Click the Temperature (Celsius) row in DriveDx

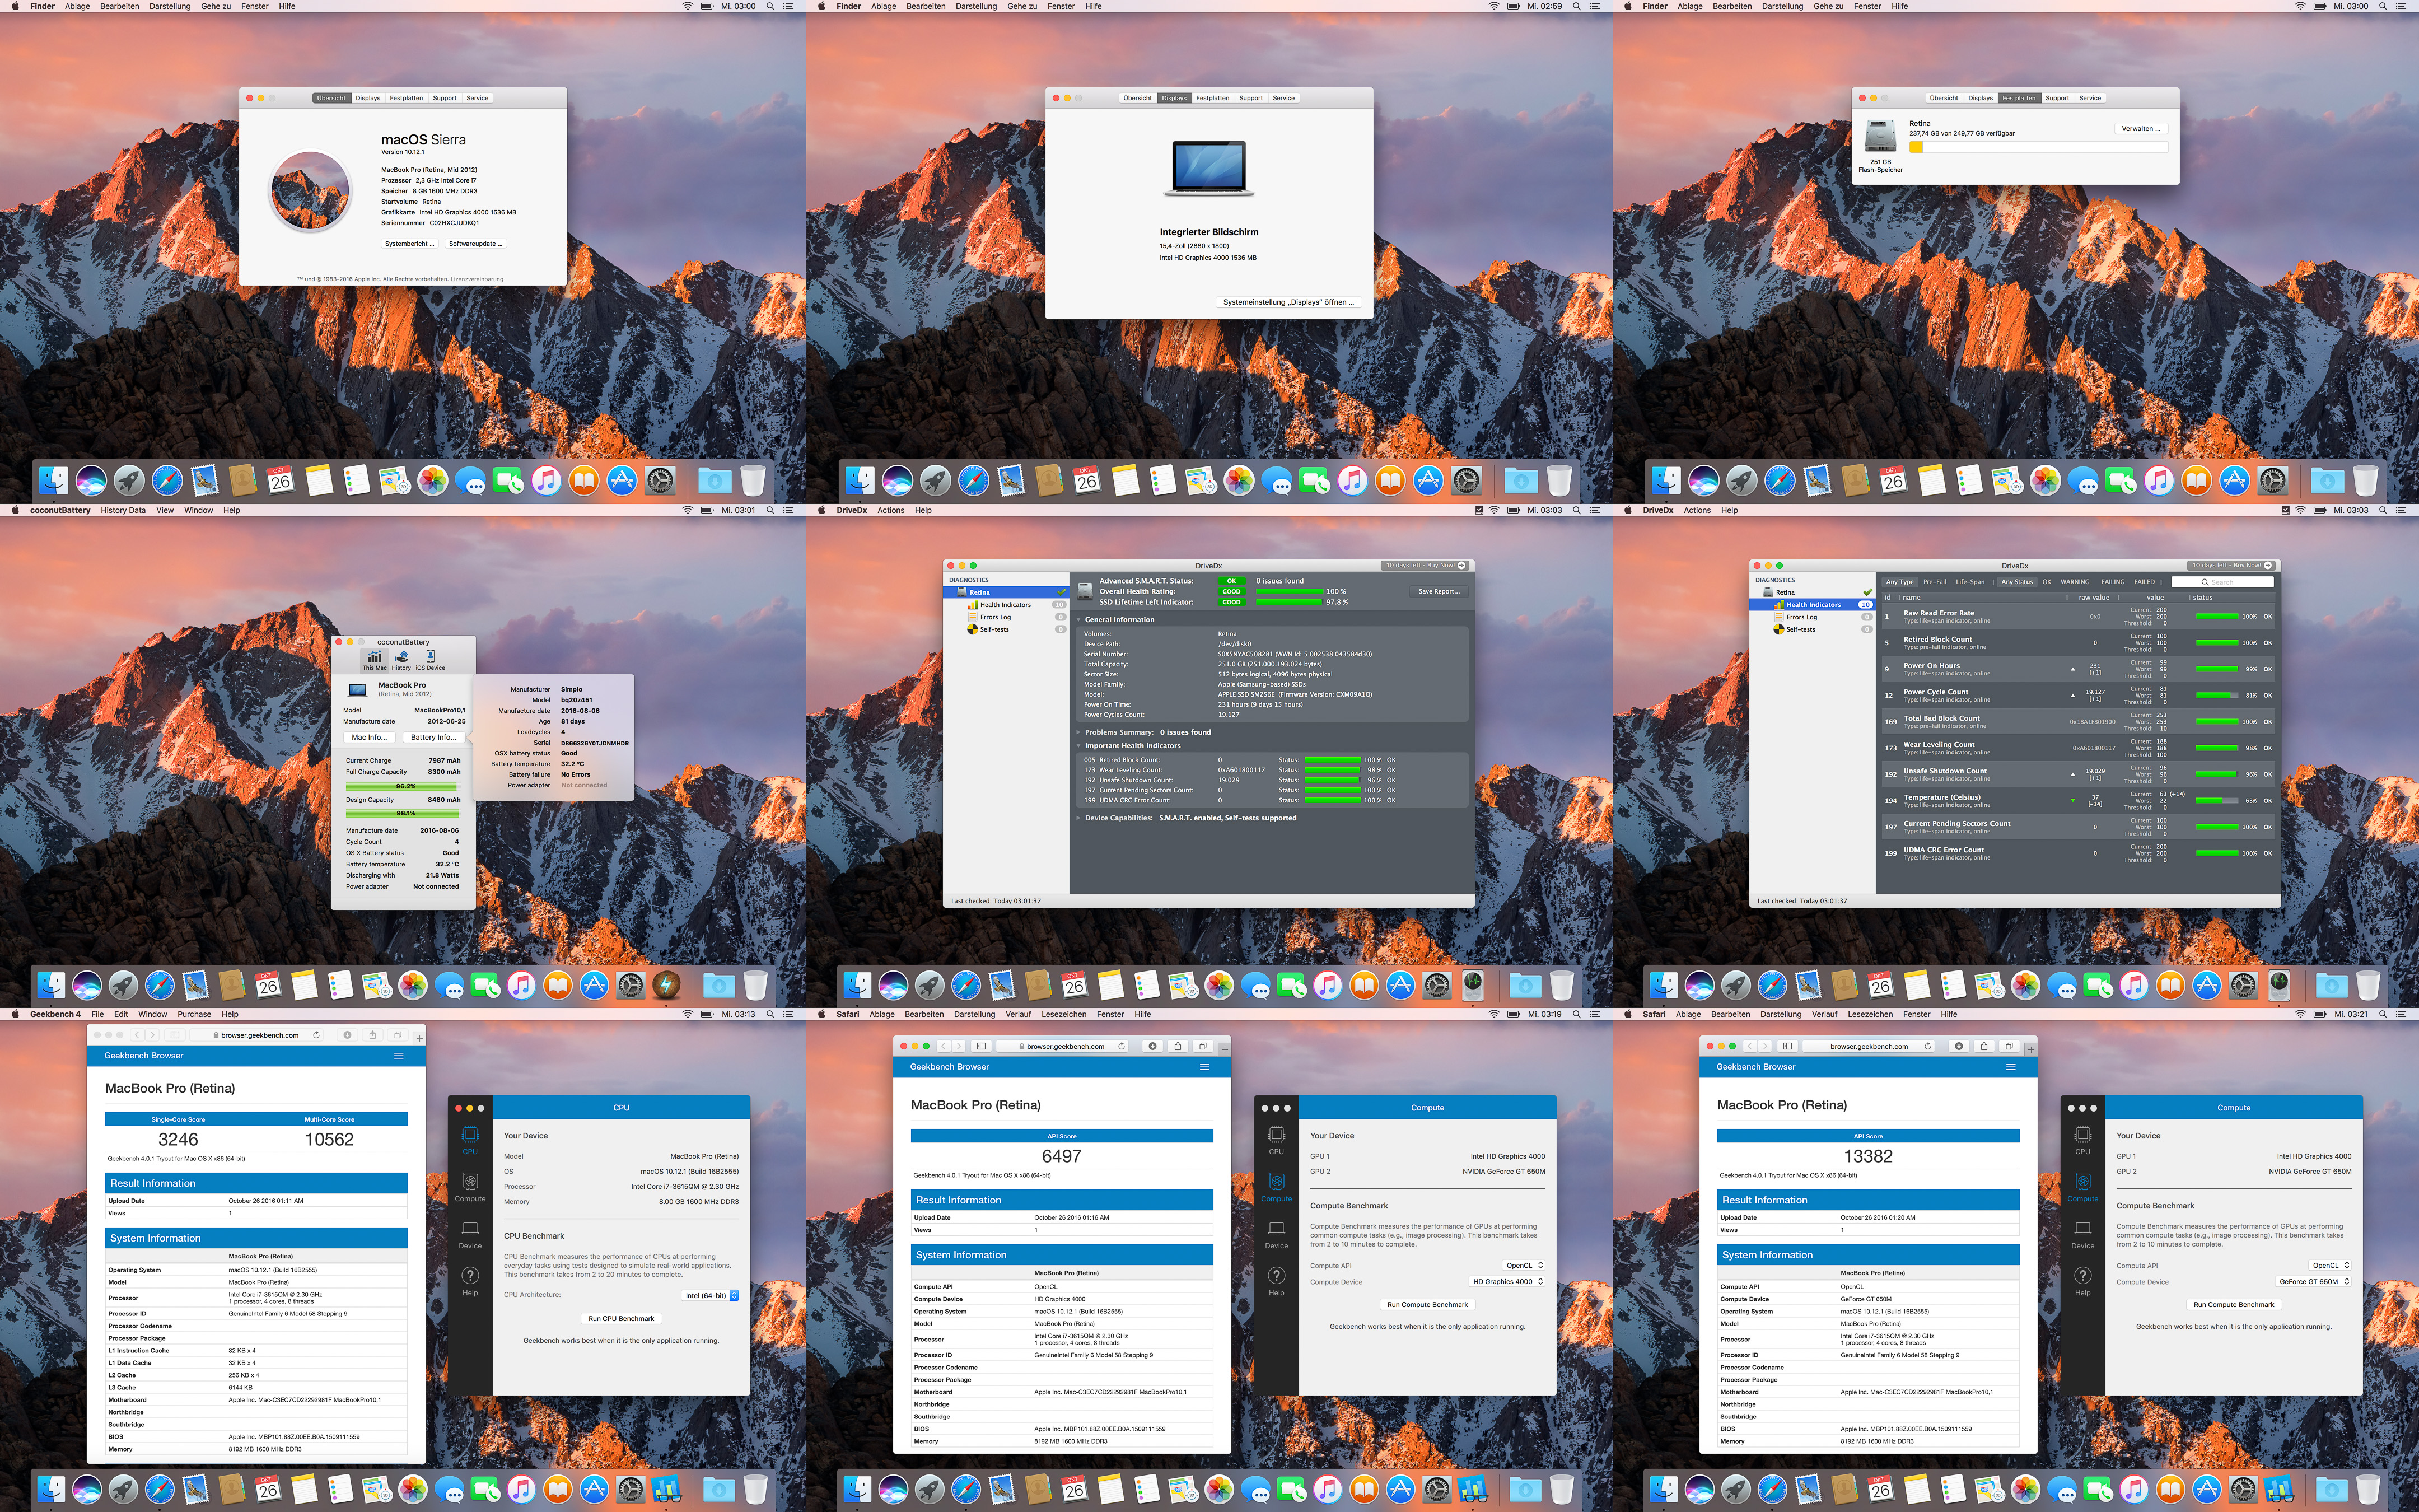(2077, 801)
